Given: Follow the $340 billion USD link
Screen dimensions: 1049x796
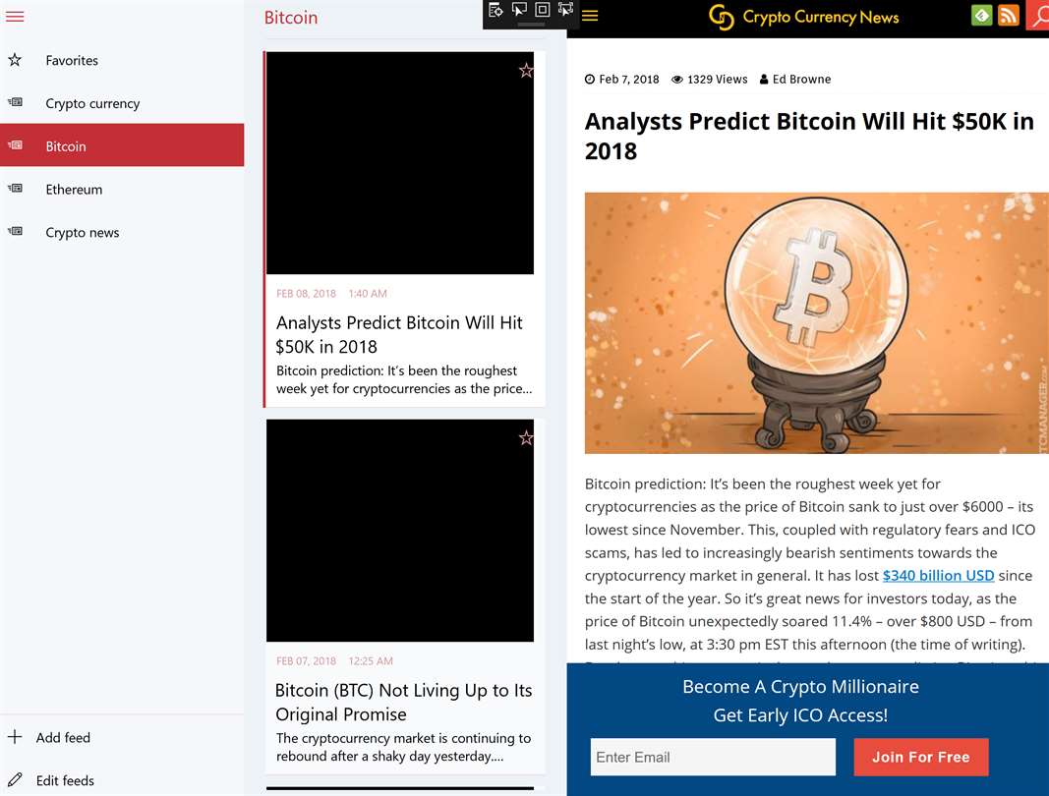Looking at the screenshot, I should pos(938,575).
